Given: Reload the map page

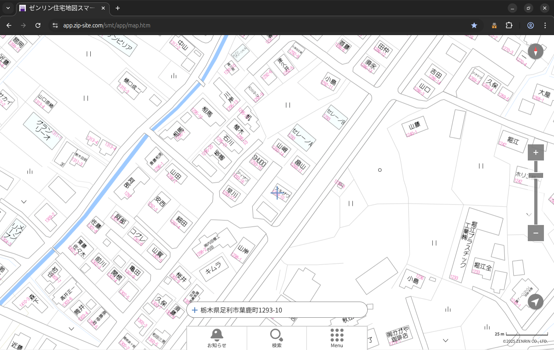Looking at the screenshot, I should point(38,25).
